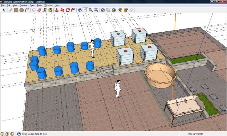Viewport: 227px width, 136px height.
Task: Activate the Rotate tool
Action: tap(68, 10)
